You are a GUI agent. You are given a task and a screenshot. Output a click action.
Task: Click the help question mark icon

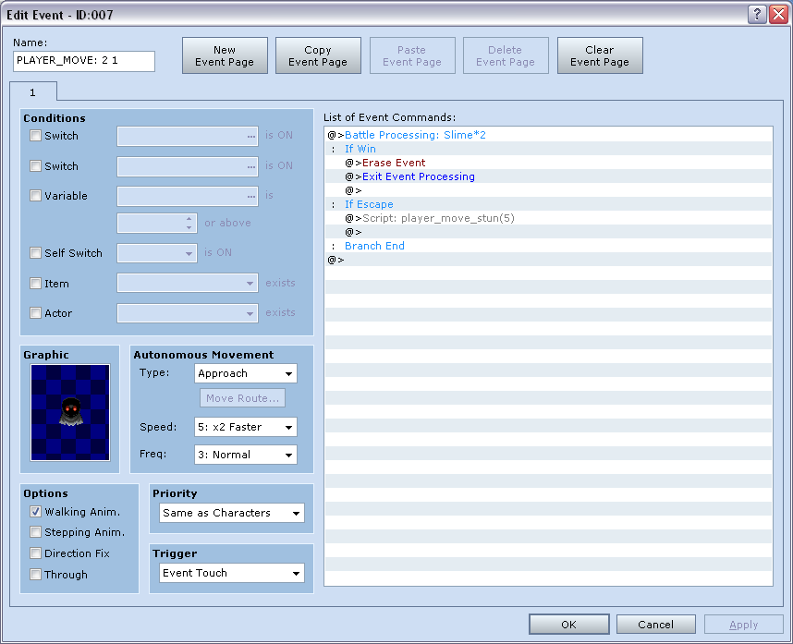pos(757,14)
